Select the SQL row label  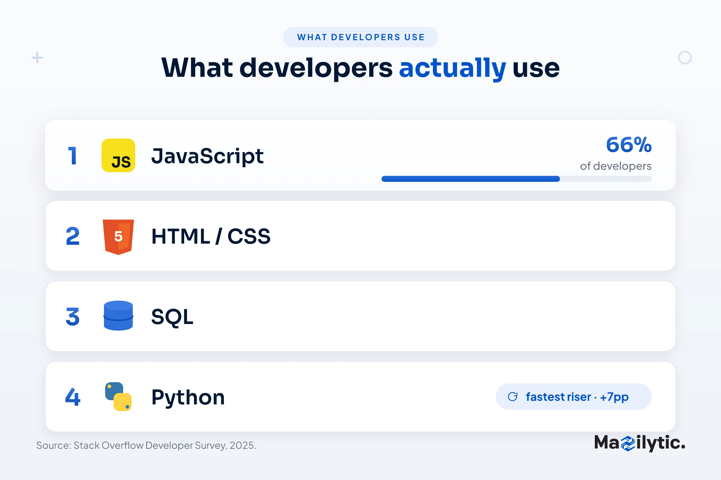[x=172, y=317]
